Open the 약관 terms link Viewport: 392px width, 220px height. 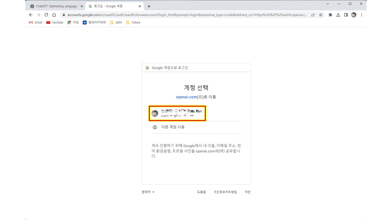tap(247, 192)
